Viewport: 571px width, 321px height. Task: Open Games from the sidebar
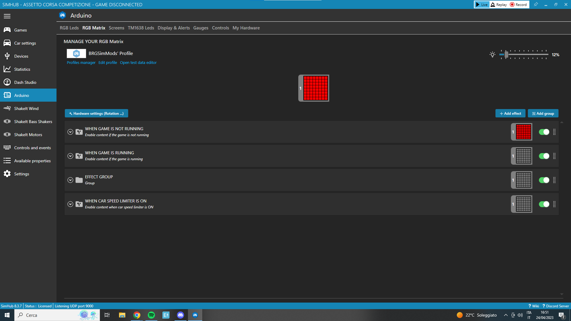click(x=28, y=30)
